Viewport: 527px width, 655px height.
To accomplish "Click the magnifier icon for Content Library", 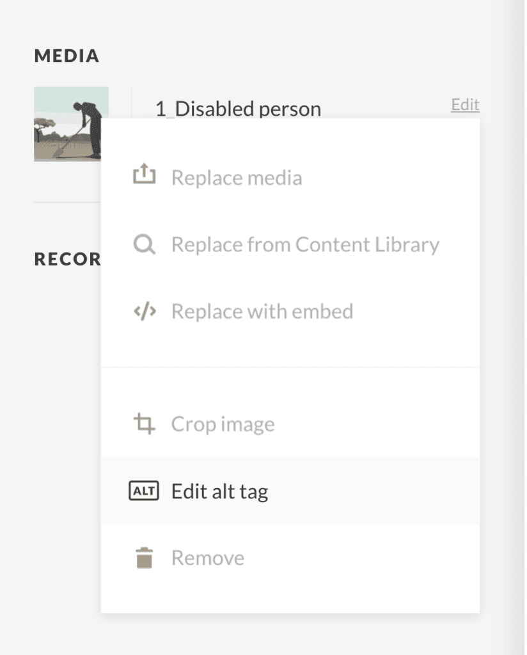I will point(145,244).
